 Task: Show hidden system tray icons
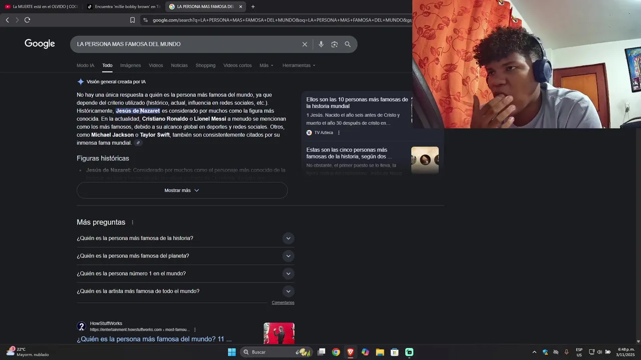[534, 352]
